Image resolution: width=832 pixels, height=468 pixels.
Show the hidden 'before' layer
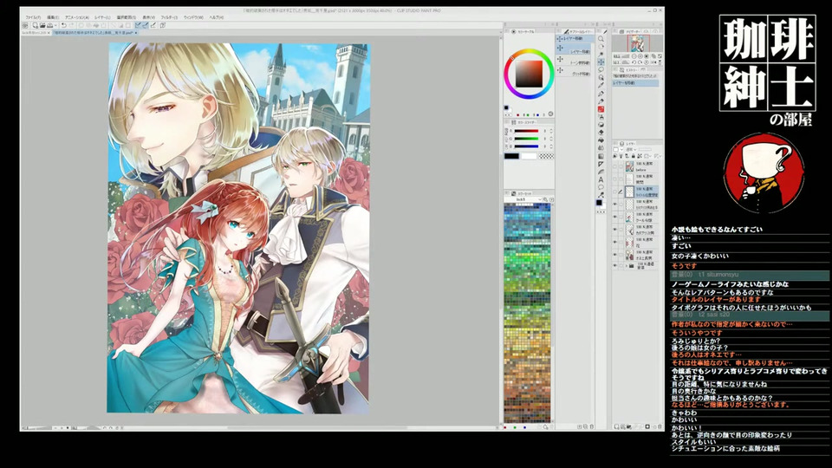point(615,166)
